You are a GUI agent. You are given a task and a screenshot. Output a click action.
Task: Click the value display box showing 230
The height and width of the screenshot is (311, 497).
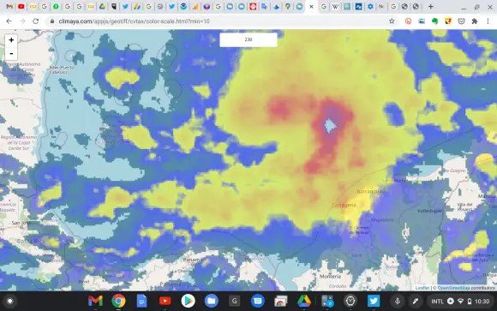pyautogui.click(x=248, y=39)
